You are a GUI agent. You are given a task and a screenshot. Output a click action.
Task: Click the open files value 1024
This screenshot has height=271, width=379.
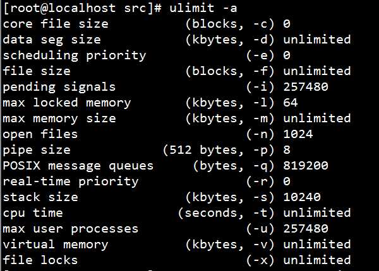pos(298,134)
